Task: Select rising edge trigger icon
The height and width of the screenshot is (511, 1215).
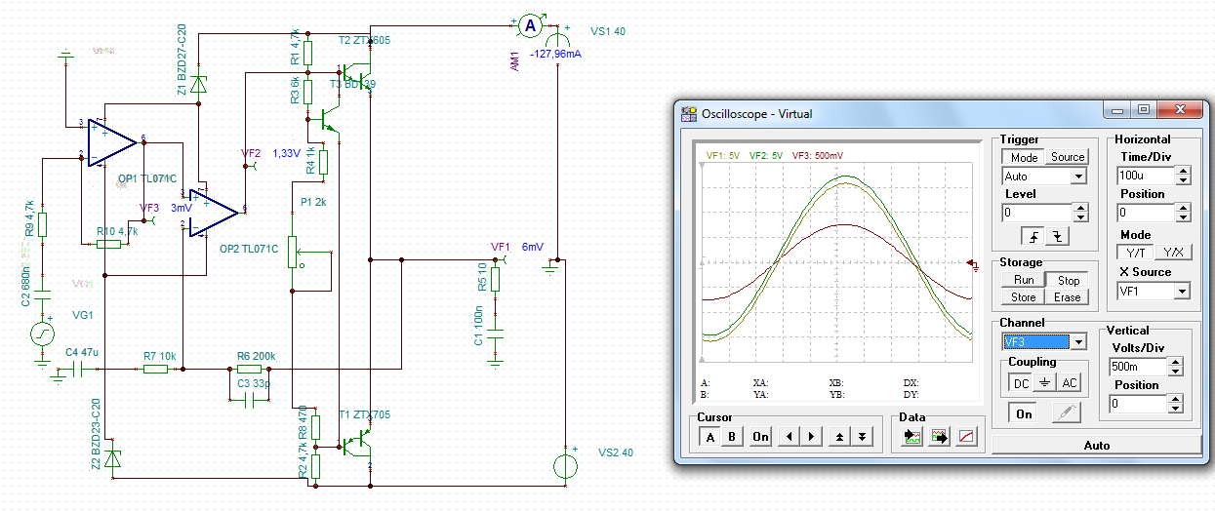Action: (1033, 237)
